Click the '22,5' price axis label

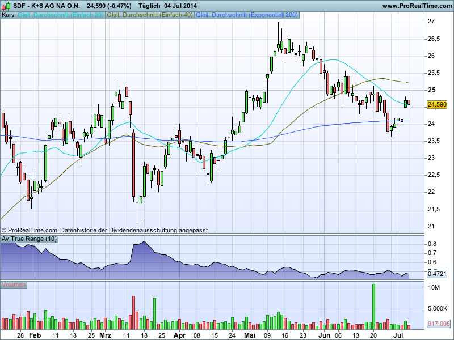pos(434,175)
